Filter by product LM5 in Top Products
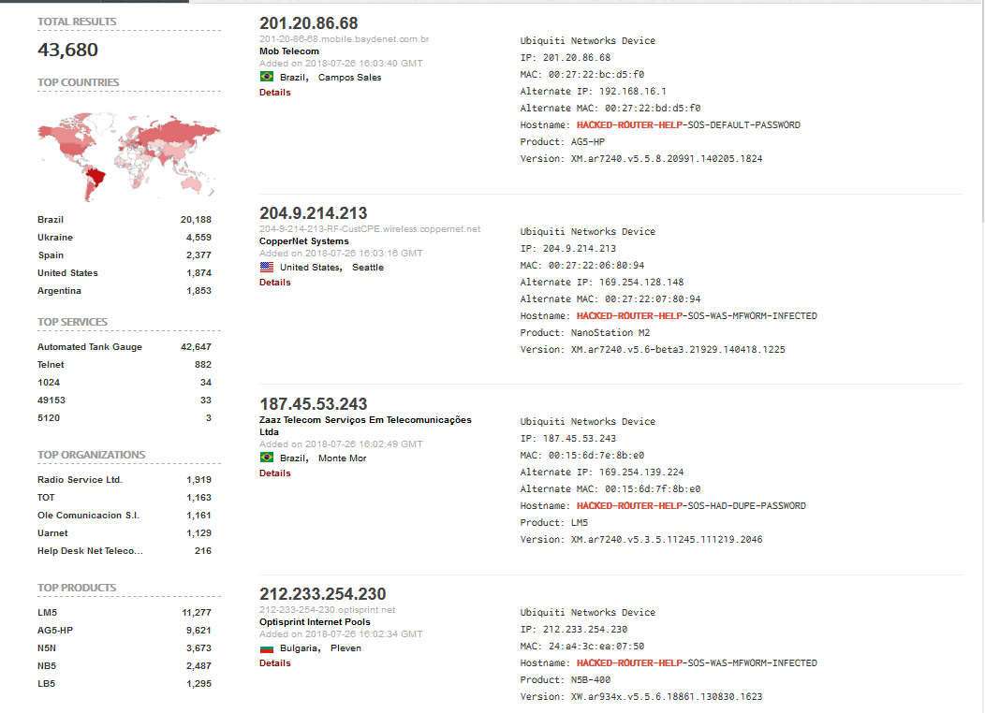Screen dimensions: 985x713 point(47,613)
